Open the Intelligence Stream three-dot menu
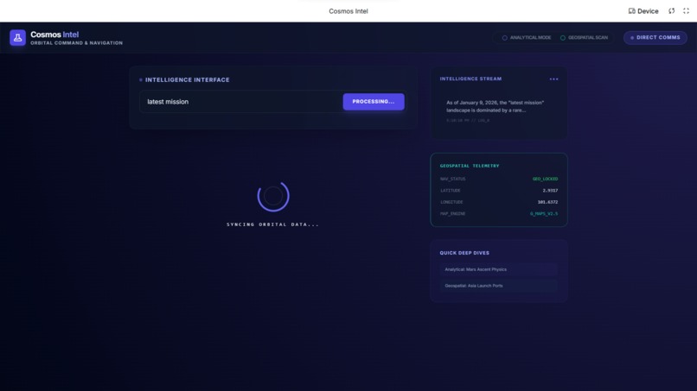697x391 pixels. point(553,79)
